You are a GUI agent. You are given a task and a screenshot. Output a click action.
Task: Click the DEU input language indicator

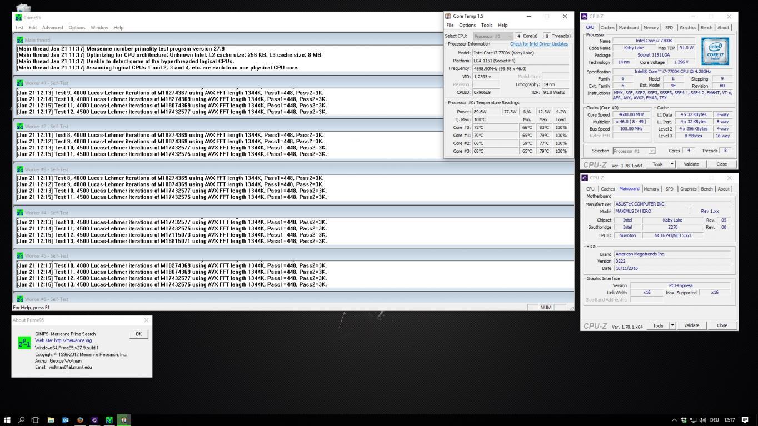point(715,420)
